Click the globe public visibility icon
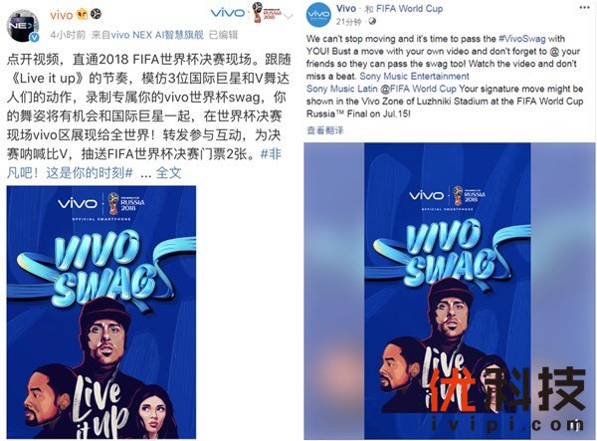Viewport: 597px width, 441px height. click(372, 22)
